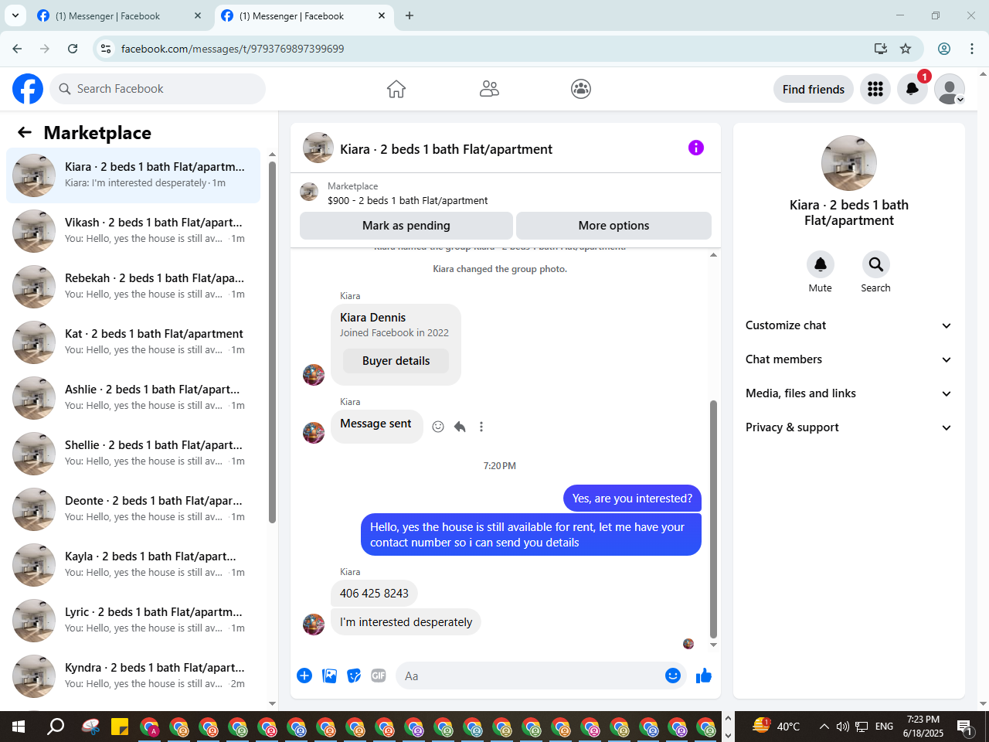
Task: Click the chat messages scrollbar thumb
Action: (713, 519)
